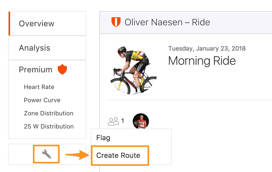Click the shield icon beside Oliver Naesen
The width and height of the screenshot is (272, 172).
(116, 22)
